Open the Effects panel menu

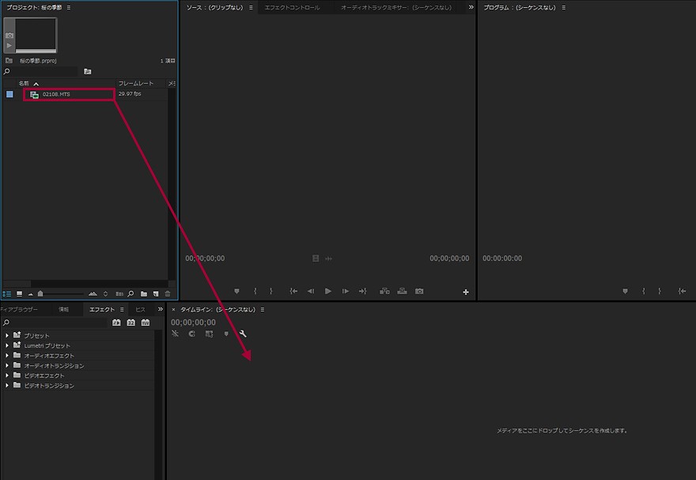[122, 310]
